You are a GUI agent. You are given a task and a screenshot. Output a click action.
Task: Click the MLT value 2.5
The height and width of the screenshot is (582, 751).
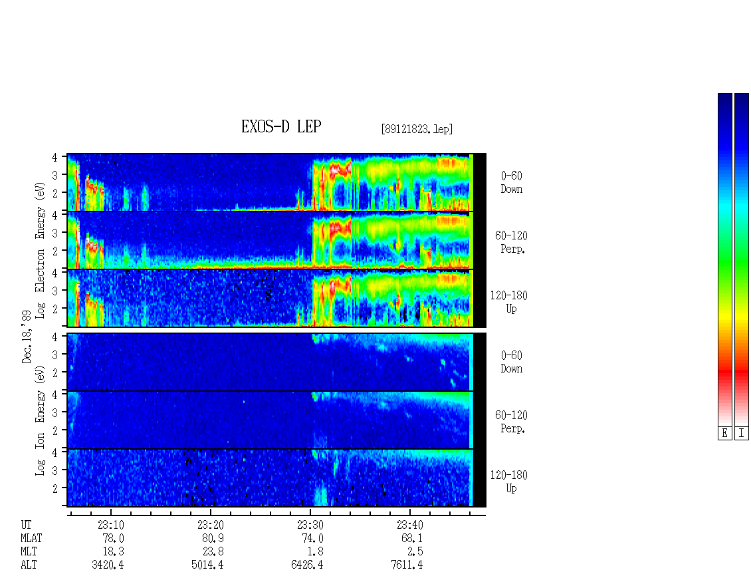click(415, 551)
